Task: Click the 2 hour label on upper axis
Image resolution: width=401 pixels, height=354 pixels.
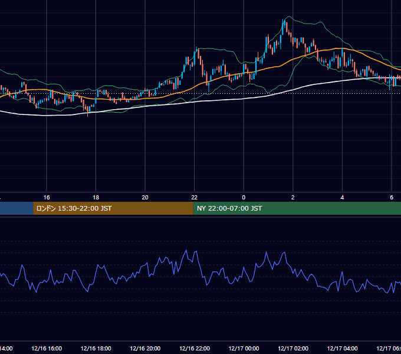Action: (293, 198)
